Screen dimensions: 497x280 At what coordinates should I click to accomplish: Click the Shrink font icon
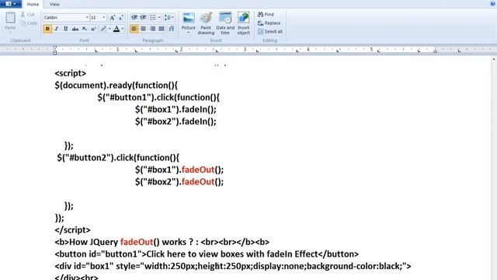121,18
